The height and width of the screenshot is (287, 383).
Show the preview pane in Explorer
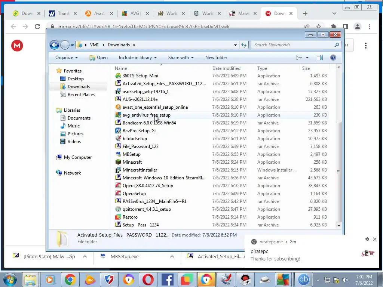(x=319, y=58)
